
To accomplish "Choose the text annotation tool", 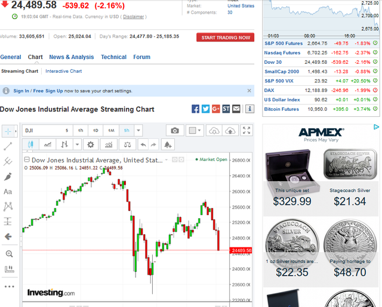I will [x=8, y=191].
